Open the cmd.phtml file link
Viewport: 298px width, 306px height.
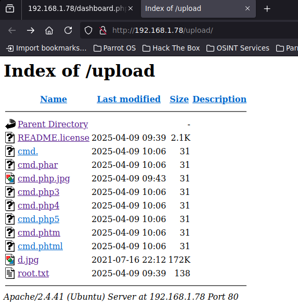[x=40, y=246]
